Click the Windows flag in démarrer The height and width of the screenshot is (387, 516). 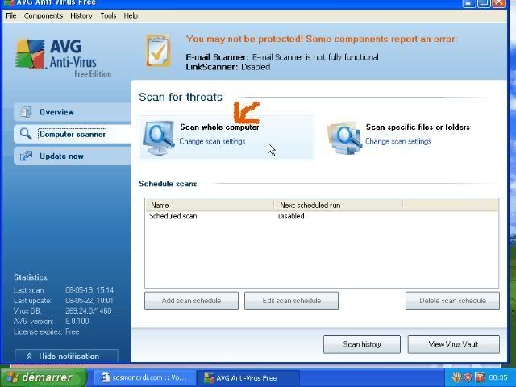pos(12,377)
